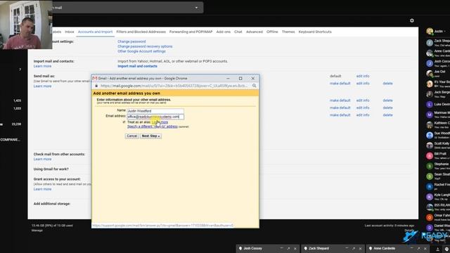This screenshot has width=450, height=253.
Task: Click the Change password link
Action: (x=131, y=41)
